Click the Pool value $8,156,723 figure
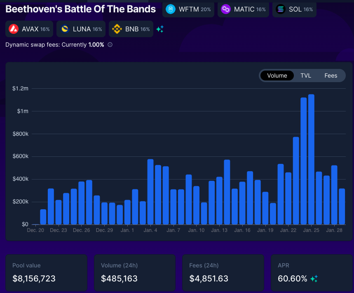The image size is (354, 293). tap(34, 279)
